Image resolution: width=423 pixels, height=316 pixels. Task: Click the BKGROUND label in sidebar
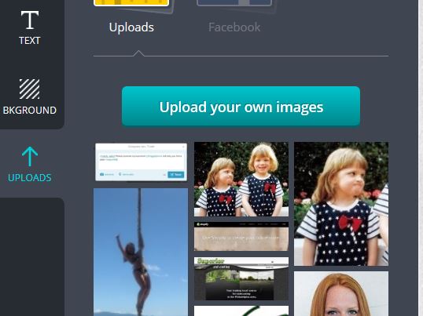point(30,111)
